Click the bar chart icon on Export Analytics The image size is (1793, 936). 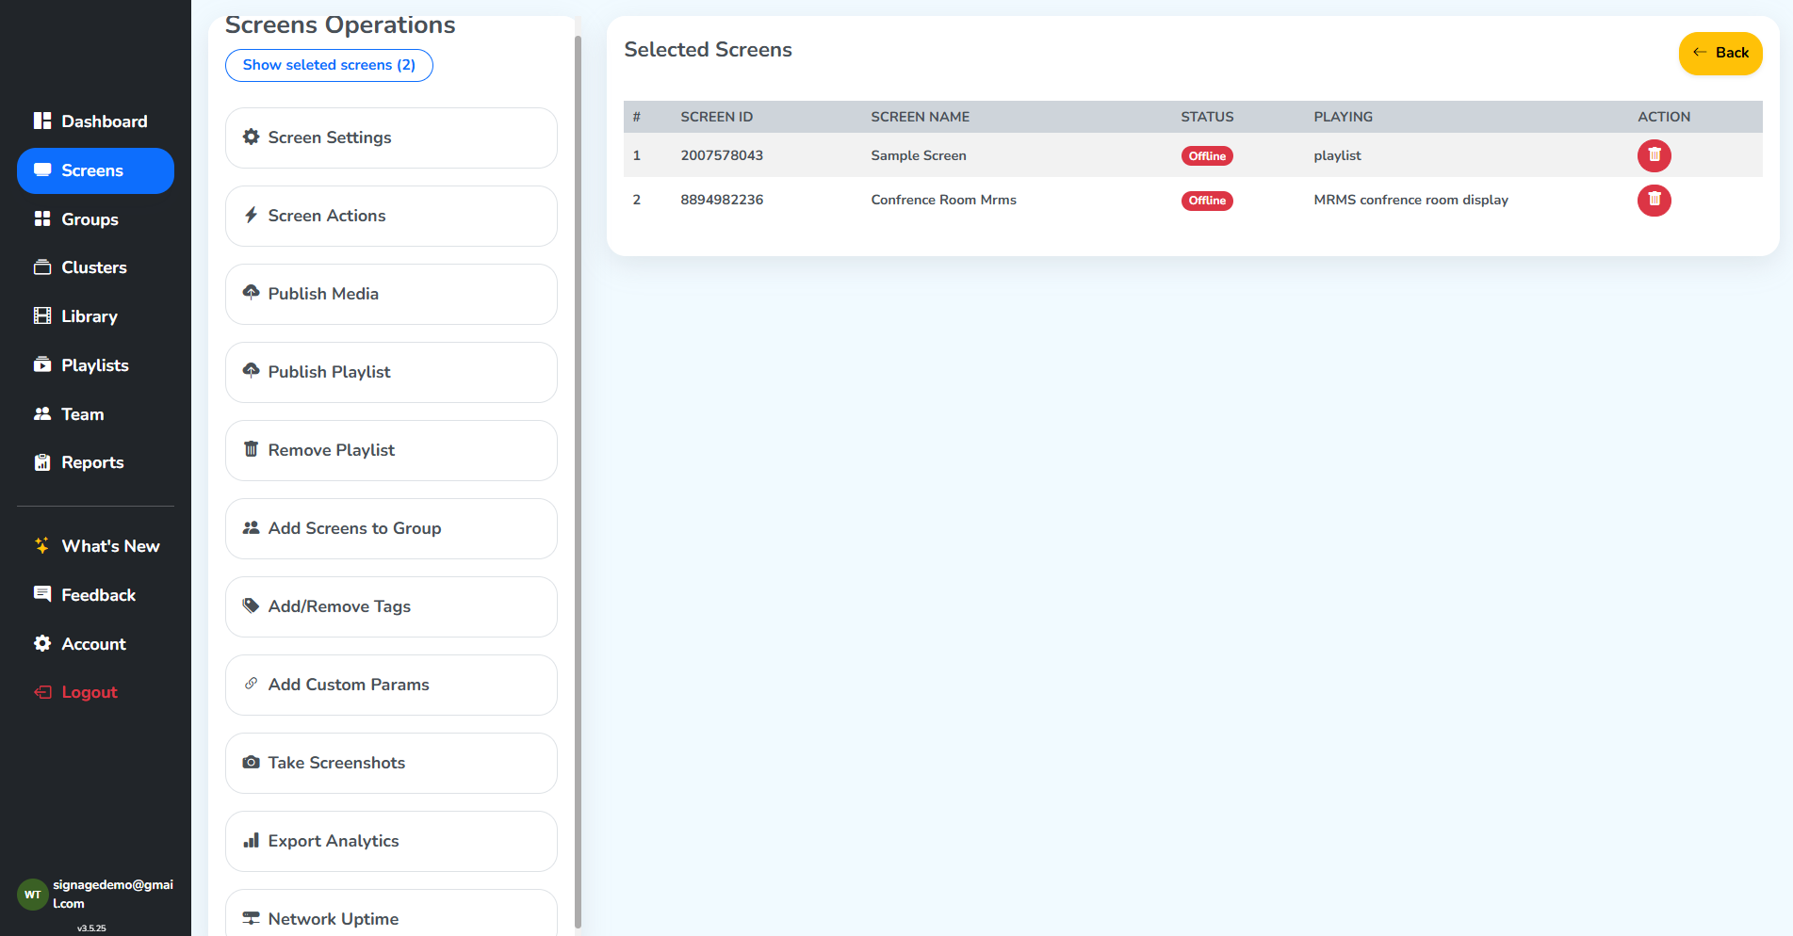(251, 840)
